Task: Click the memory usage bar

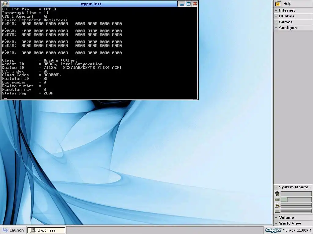Action: tap(296, 199)
